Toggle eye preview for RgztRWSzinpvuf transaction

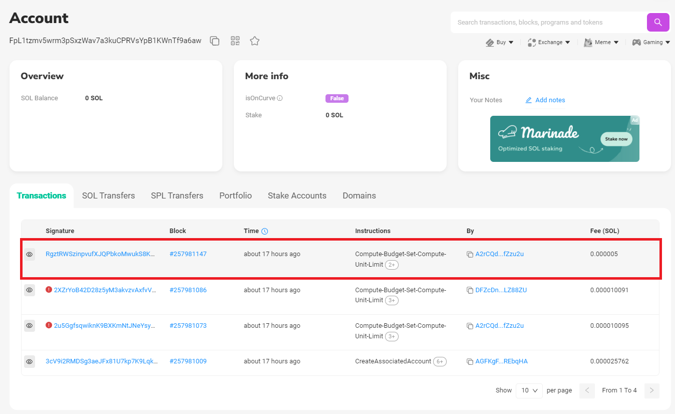tap(30, 255)
